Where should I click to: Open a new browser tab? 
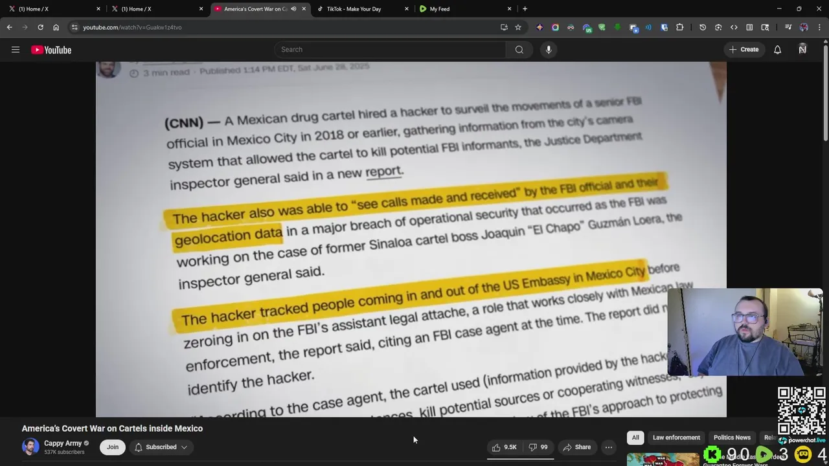[x=525, y=9]
